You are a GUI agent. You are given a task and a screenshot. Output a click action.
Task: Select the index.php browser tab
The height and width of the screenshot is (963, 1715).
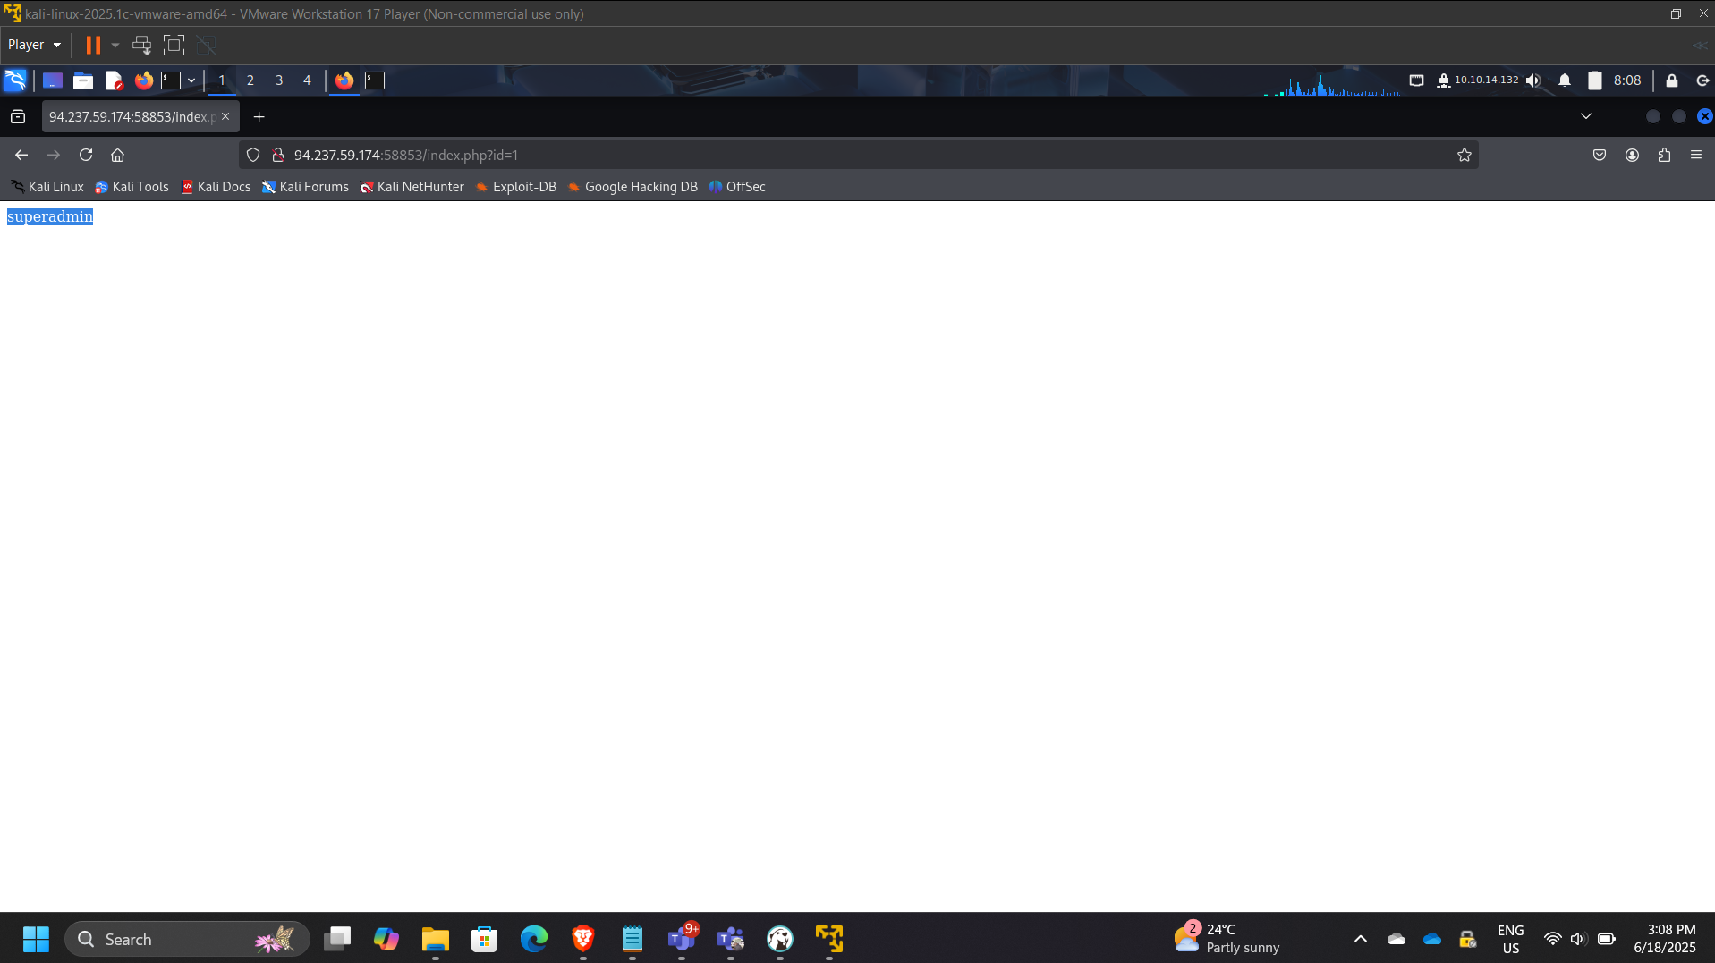point(132,116)
